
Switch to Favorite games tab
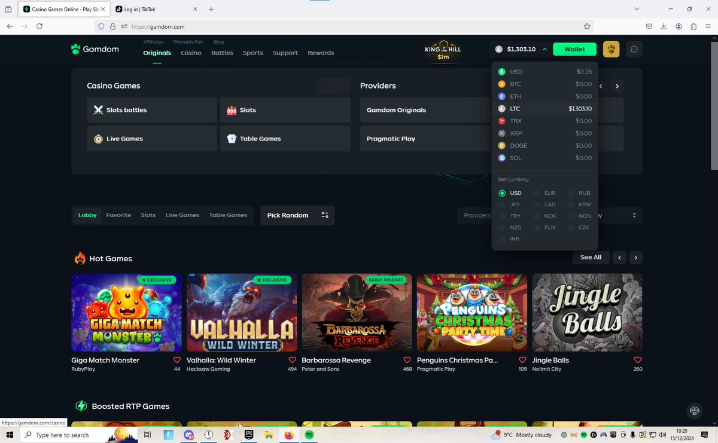118,215
